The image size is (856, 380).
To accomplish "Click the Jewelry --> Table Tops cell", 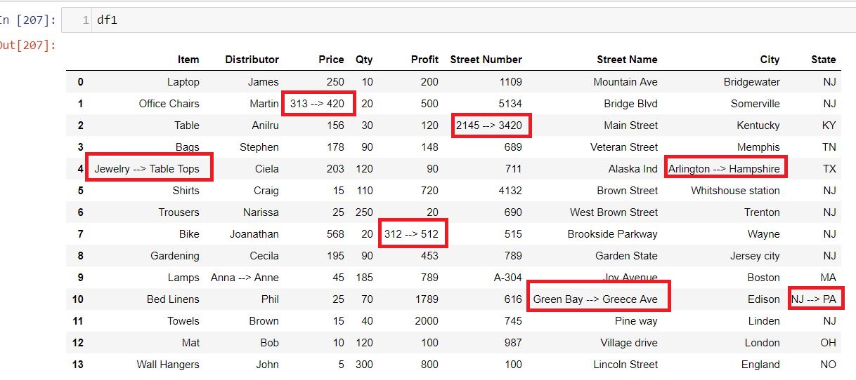I will pos(148,169).
